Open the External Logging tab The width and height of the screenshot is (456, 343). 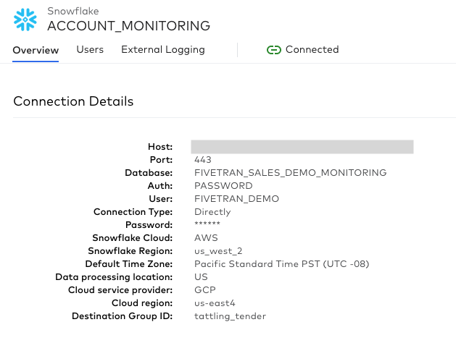(163, 50)
